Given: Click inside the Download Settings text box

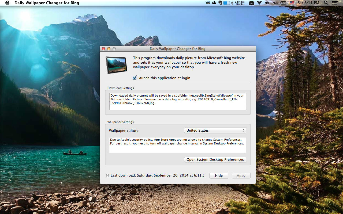Looking at the screenshot, I should point(178,101).
